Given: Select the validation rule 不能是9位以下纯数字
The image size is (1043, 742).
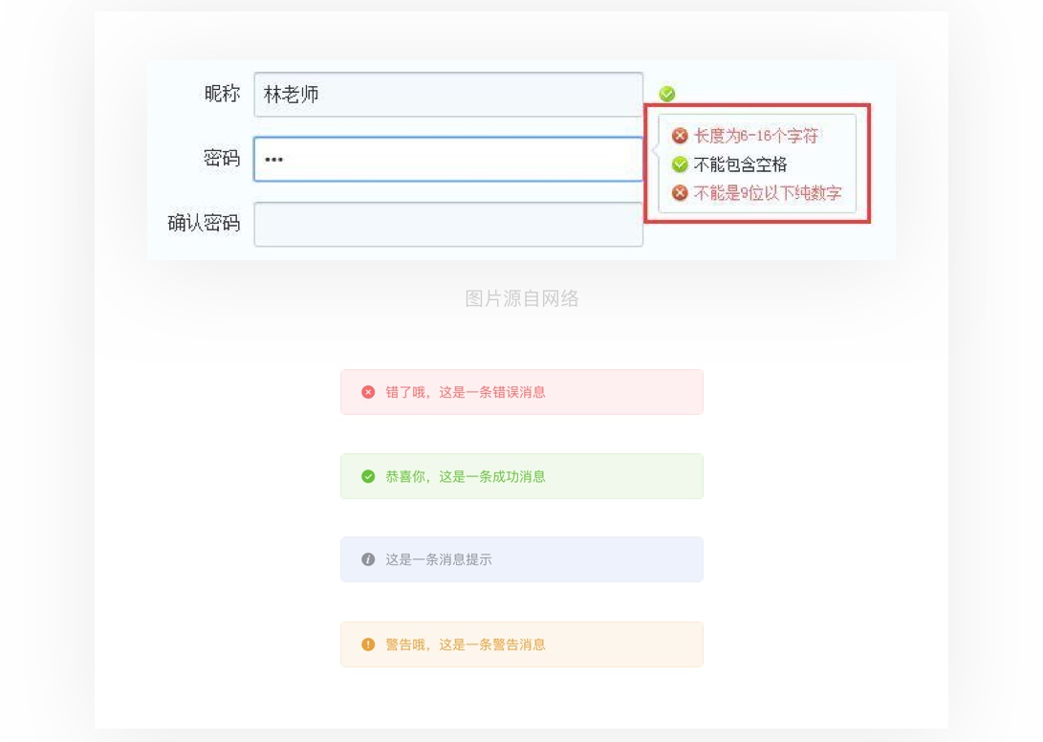Looking at the screenshot, I should 765,192.
